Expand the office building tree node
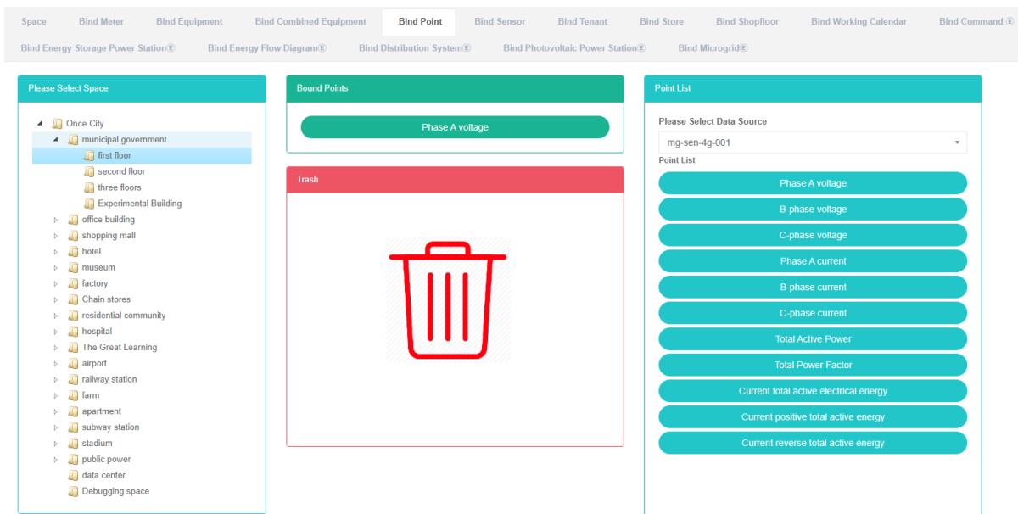Viewport: 1018px width, 514px height. (x=56, y=220)
